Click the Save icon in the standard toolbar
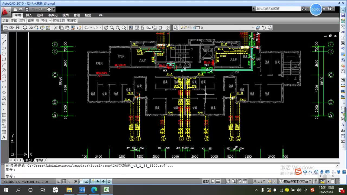The height and width of the screenshot is (195, 347). [x=18, y=28]
